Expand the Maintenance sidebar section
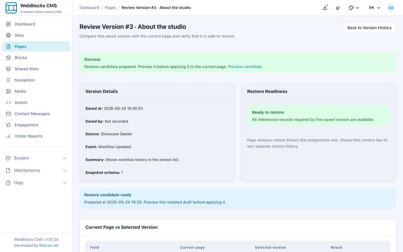The image size is (403, 252). (x=36, y=170)
